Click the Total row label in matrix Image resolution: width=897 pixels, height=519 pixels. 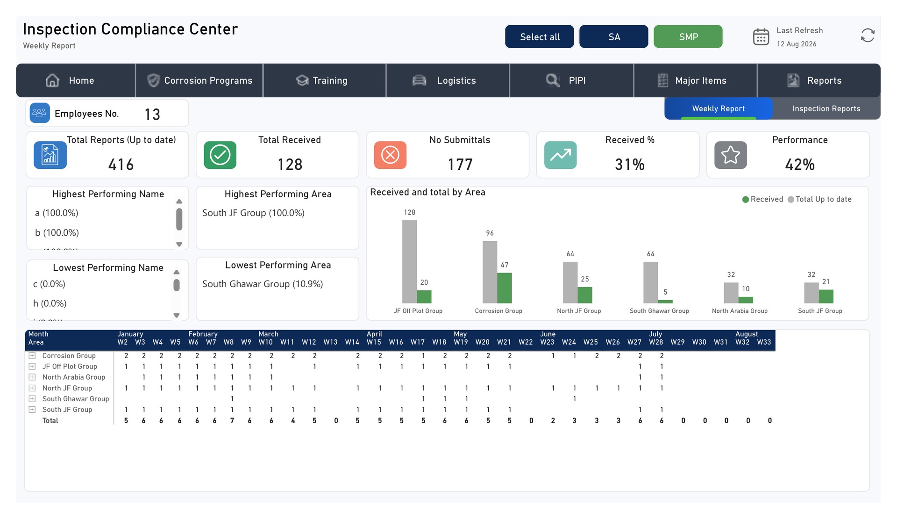pos(50,421)
